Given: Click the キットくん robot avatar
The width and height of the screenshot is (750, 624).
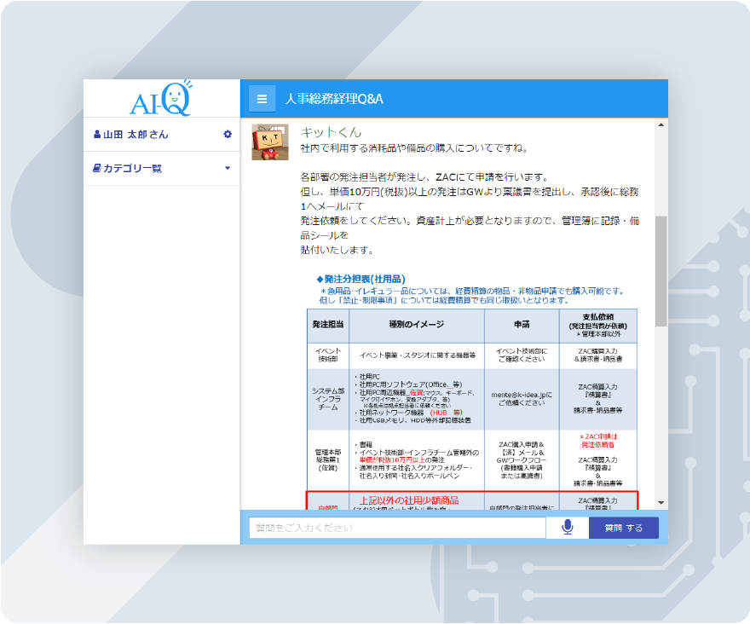Looking at the screenshot, I should click(x=269, y=142).
